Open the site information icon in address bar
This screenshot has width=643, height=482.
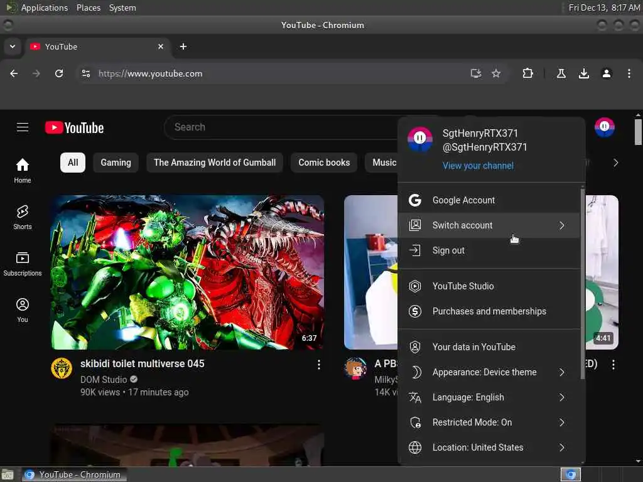[85, 73]
